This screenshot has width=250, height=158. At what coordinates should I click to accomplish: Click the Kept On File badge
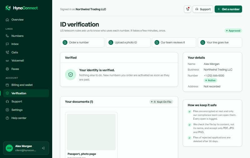point(161,102)
